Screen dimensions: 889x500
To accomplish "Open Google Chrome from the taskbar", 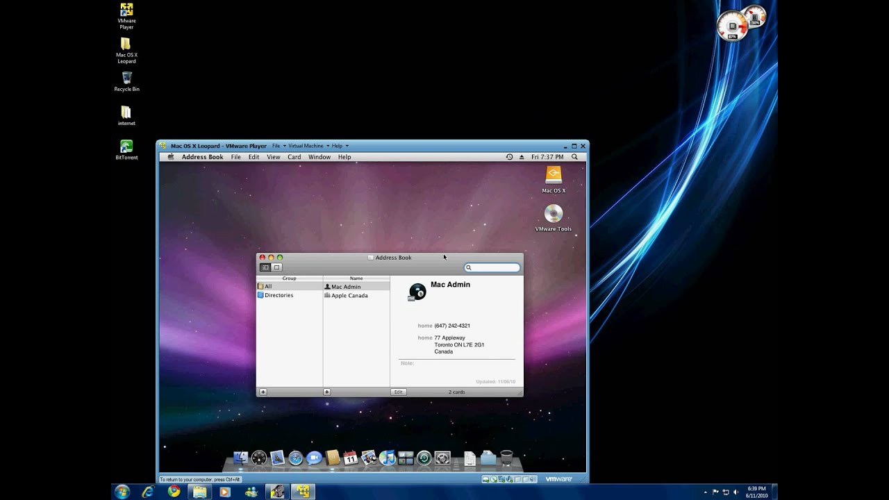I will click(x=174, y=492).
